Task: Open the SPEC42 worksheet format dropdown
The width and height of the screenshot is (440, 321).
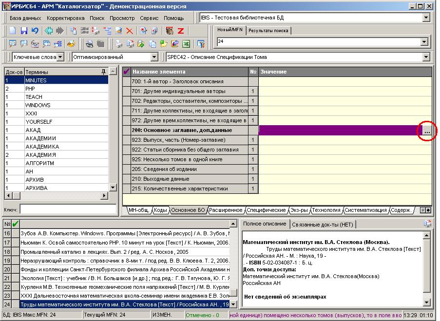Action: [x=426, y=57]
